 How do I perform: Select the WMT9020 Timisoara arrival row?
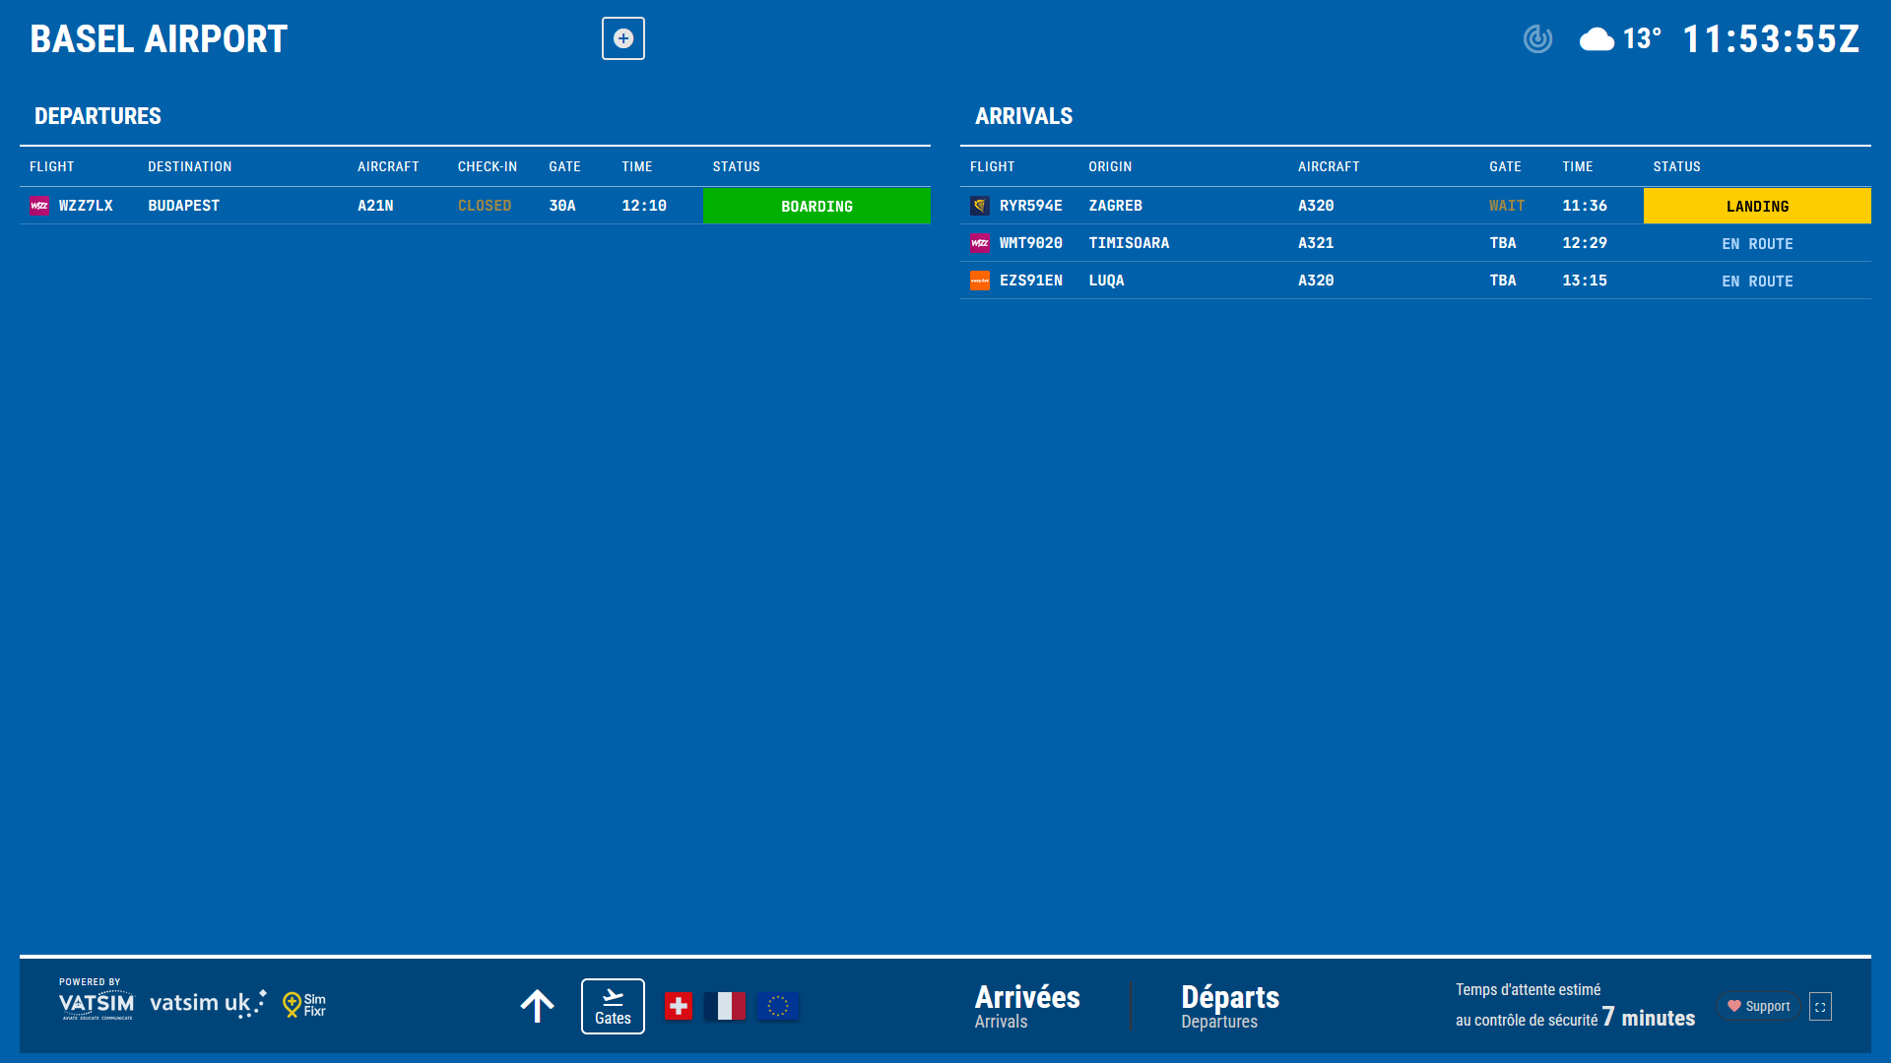point(1129,243)
